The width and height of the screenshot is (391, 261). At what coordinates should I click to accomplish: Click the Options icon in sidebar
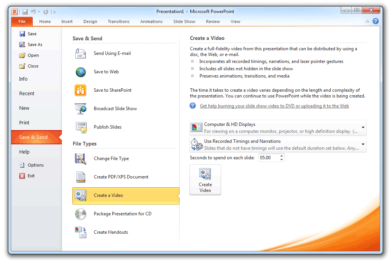tap(22, 165)
